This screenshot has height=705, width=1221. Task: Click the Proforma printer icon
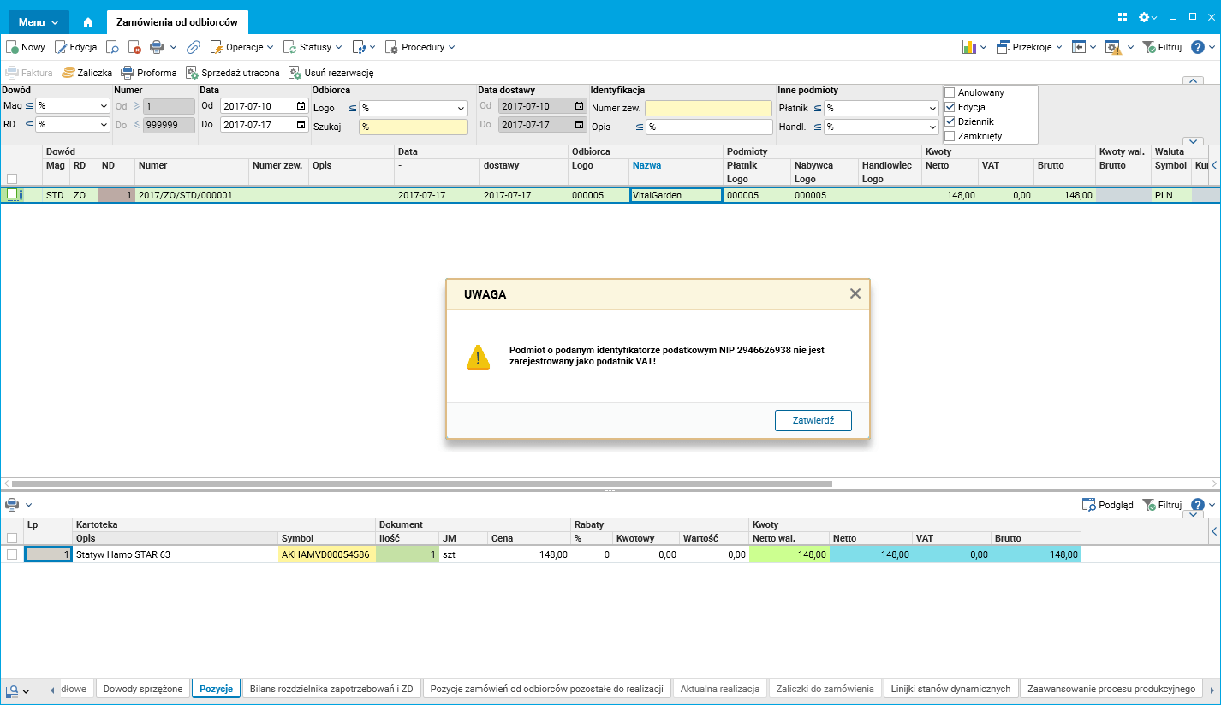pyautogui.click(x=128, y=73)
